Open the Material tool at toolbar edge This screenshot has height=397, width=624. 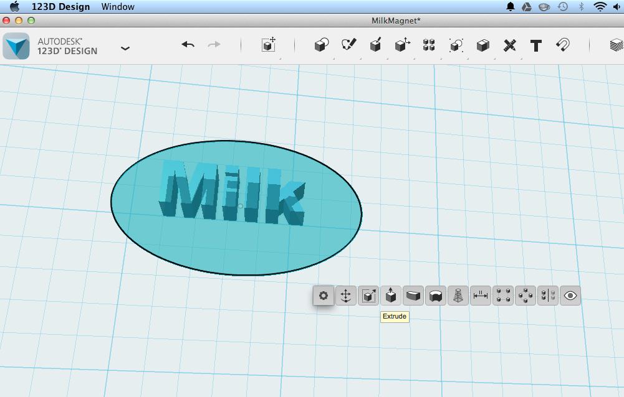point(617,45)
